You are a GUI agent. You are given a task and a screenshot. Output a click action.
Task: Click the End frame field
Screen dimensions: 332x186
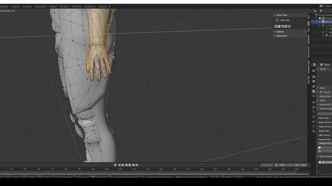(300, 165)
